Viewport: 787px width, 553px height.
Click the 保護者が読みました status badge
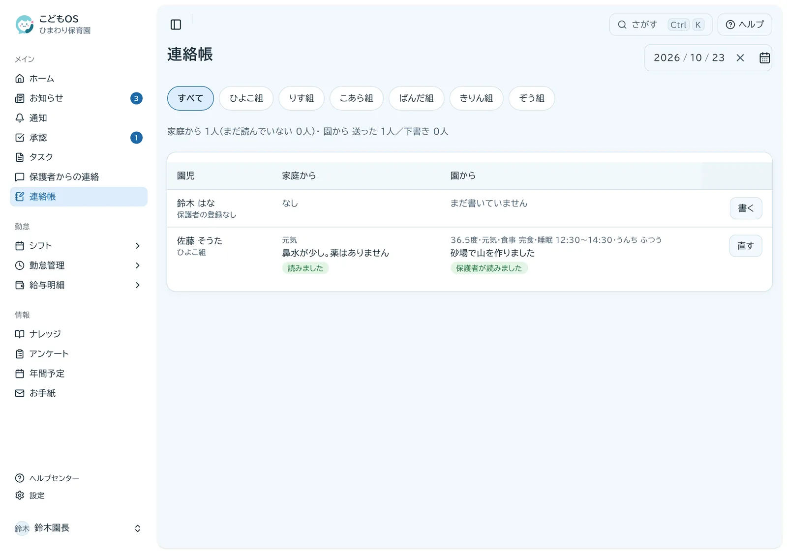click(489, 268)
